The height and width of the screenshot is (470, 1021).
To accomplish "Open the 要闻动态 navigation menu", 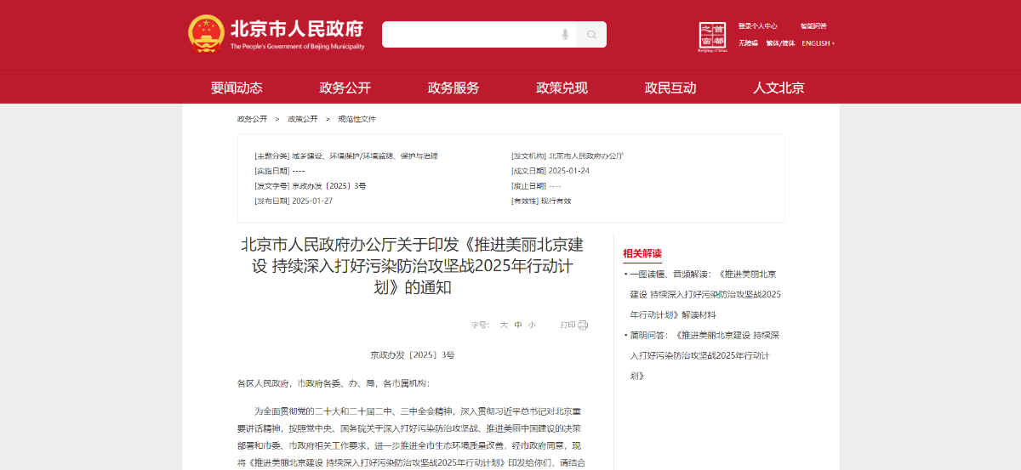I will point(237,88).
